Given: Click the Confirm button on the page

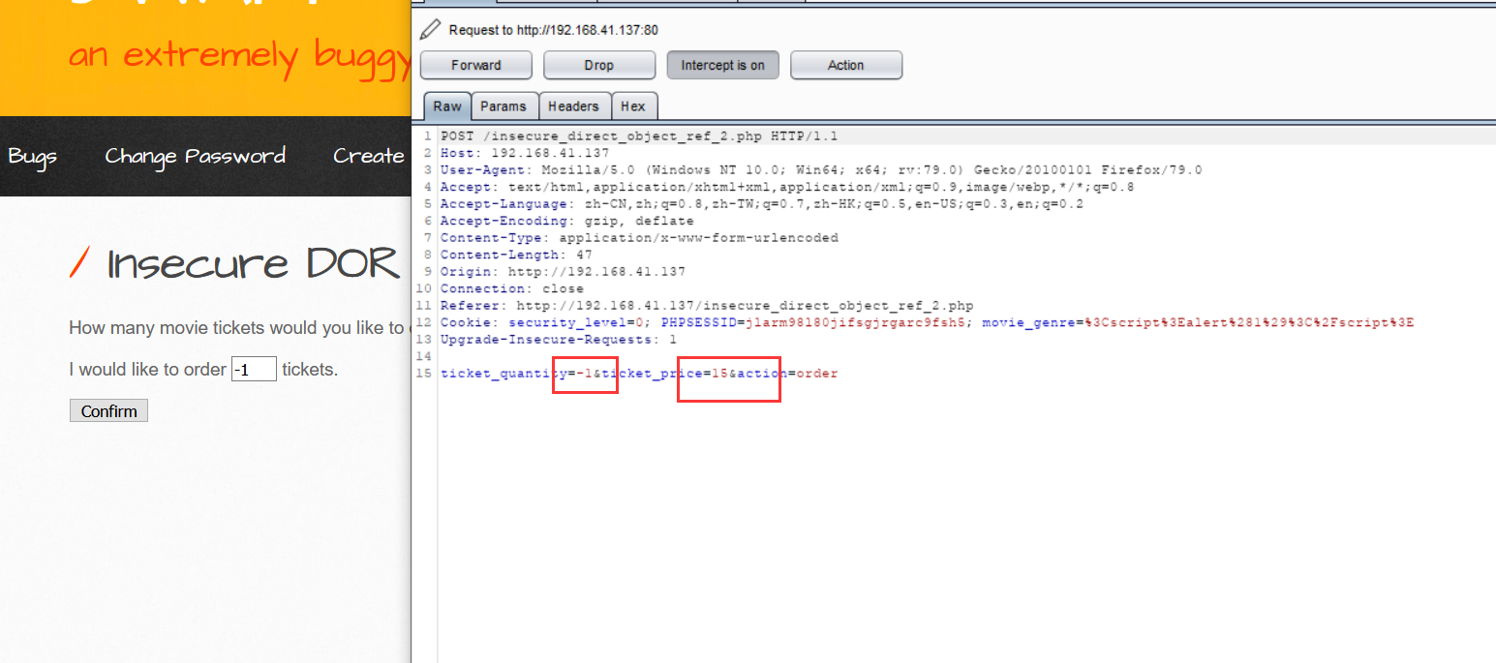Looking at the screenshot, I should click(x=108, y=411).
